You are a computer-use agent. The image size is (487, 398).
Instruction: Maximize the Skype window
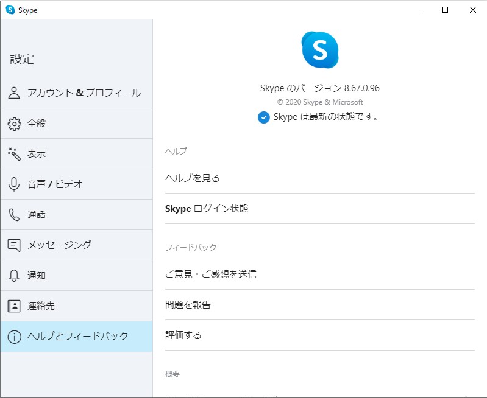(445, 10)
